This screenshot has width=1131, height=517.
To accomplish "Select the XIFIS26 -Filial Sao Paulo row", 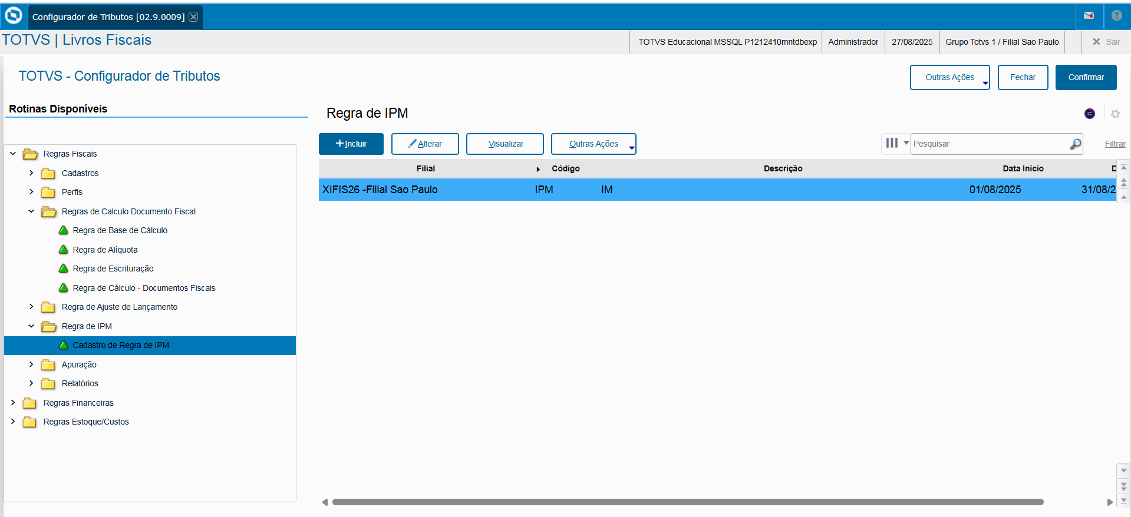I will (x=717, y=190).
